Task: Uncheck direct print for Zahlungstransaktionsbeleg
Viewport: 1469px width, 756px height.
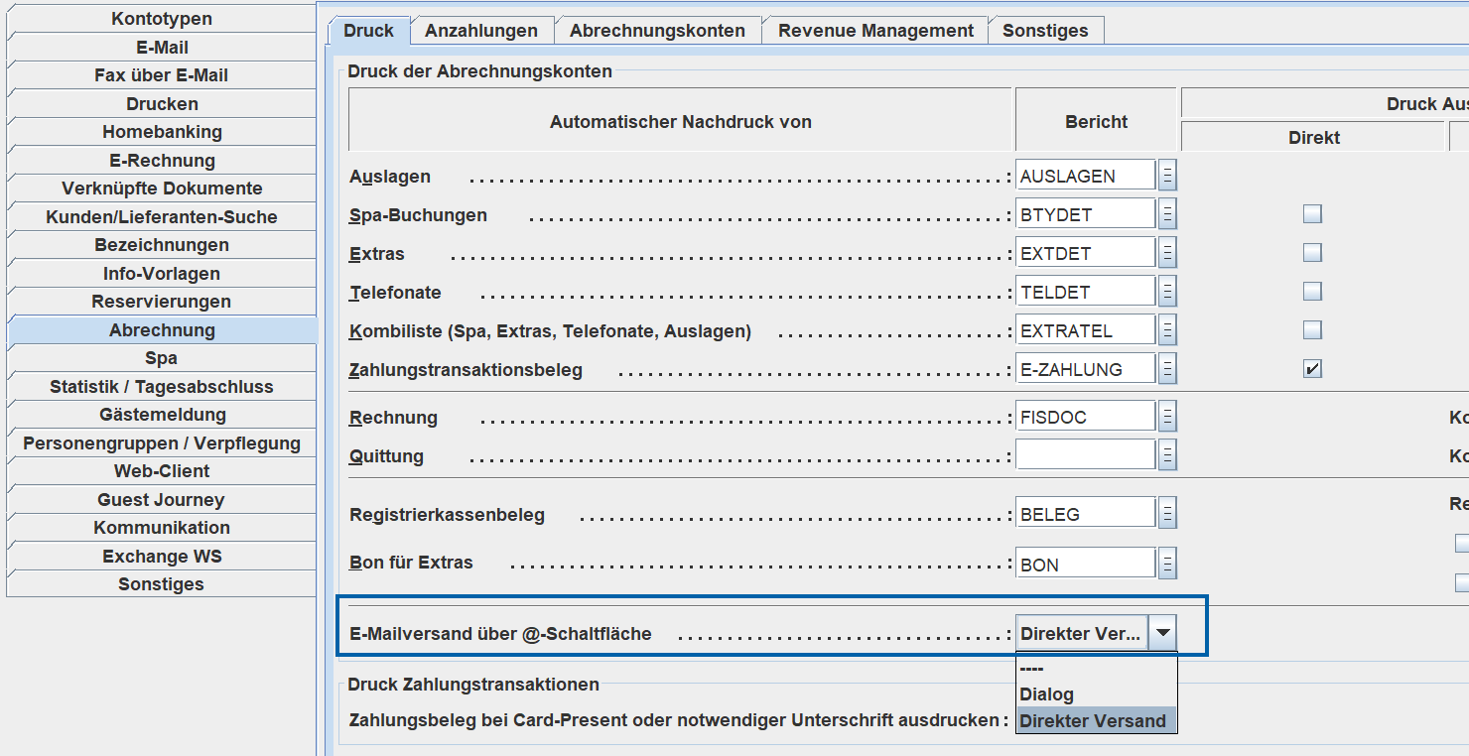Action: tap(1312, 369)
